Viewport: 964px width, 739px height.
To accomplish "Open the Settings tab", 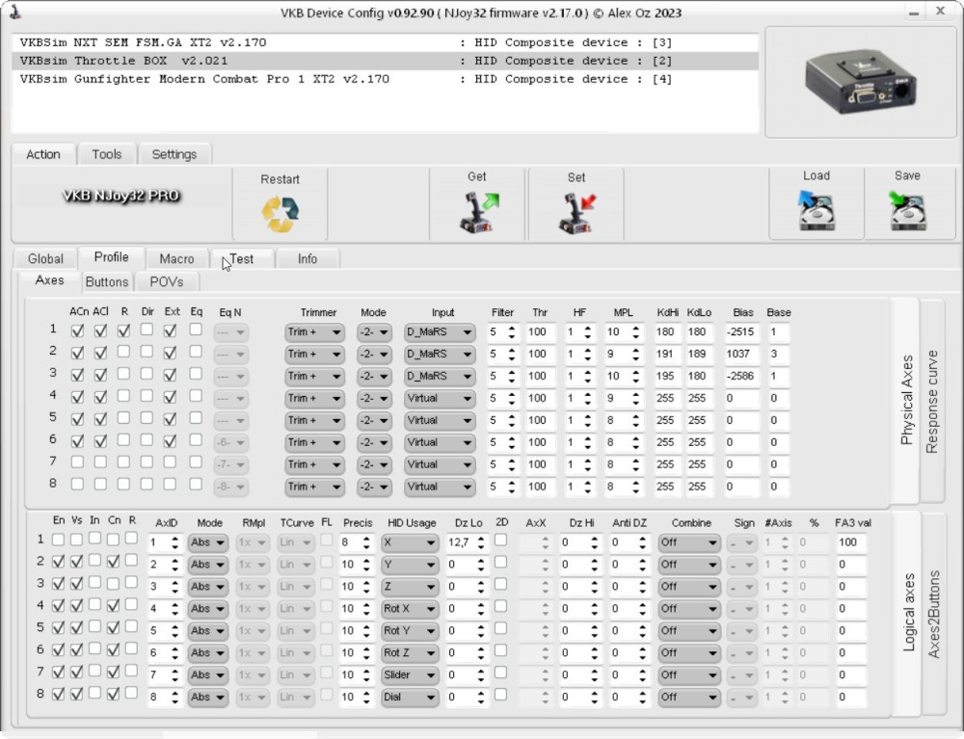I will click(174, 154).
